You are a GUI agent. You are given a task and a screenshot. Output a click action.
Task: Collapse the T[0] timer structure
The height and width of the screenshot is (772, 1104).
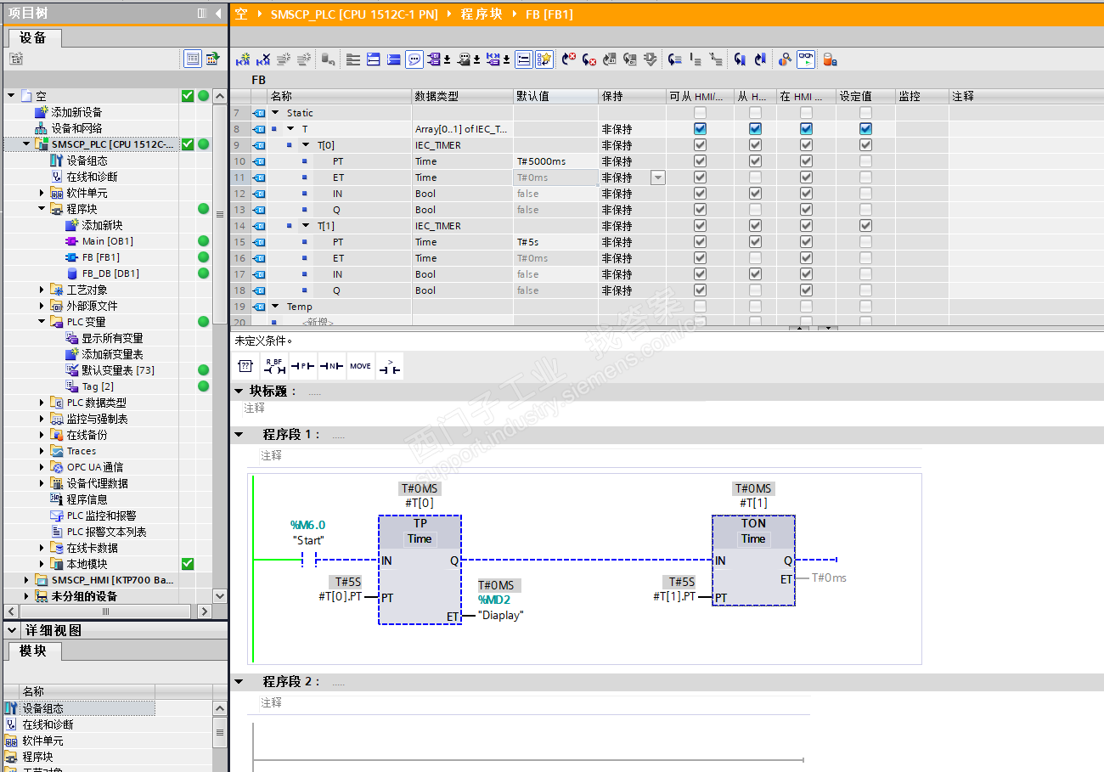tap(306, 145)
